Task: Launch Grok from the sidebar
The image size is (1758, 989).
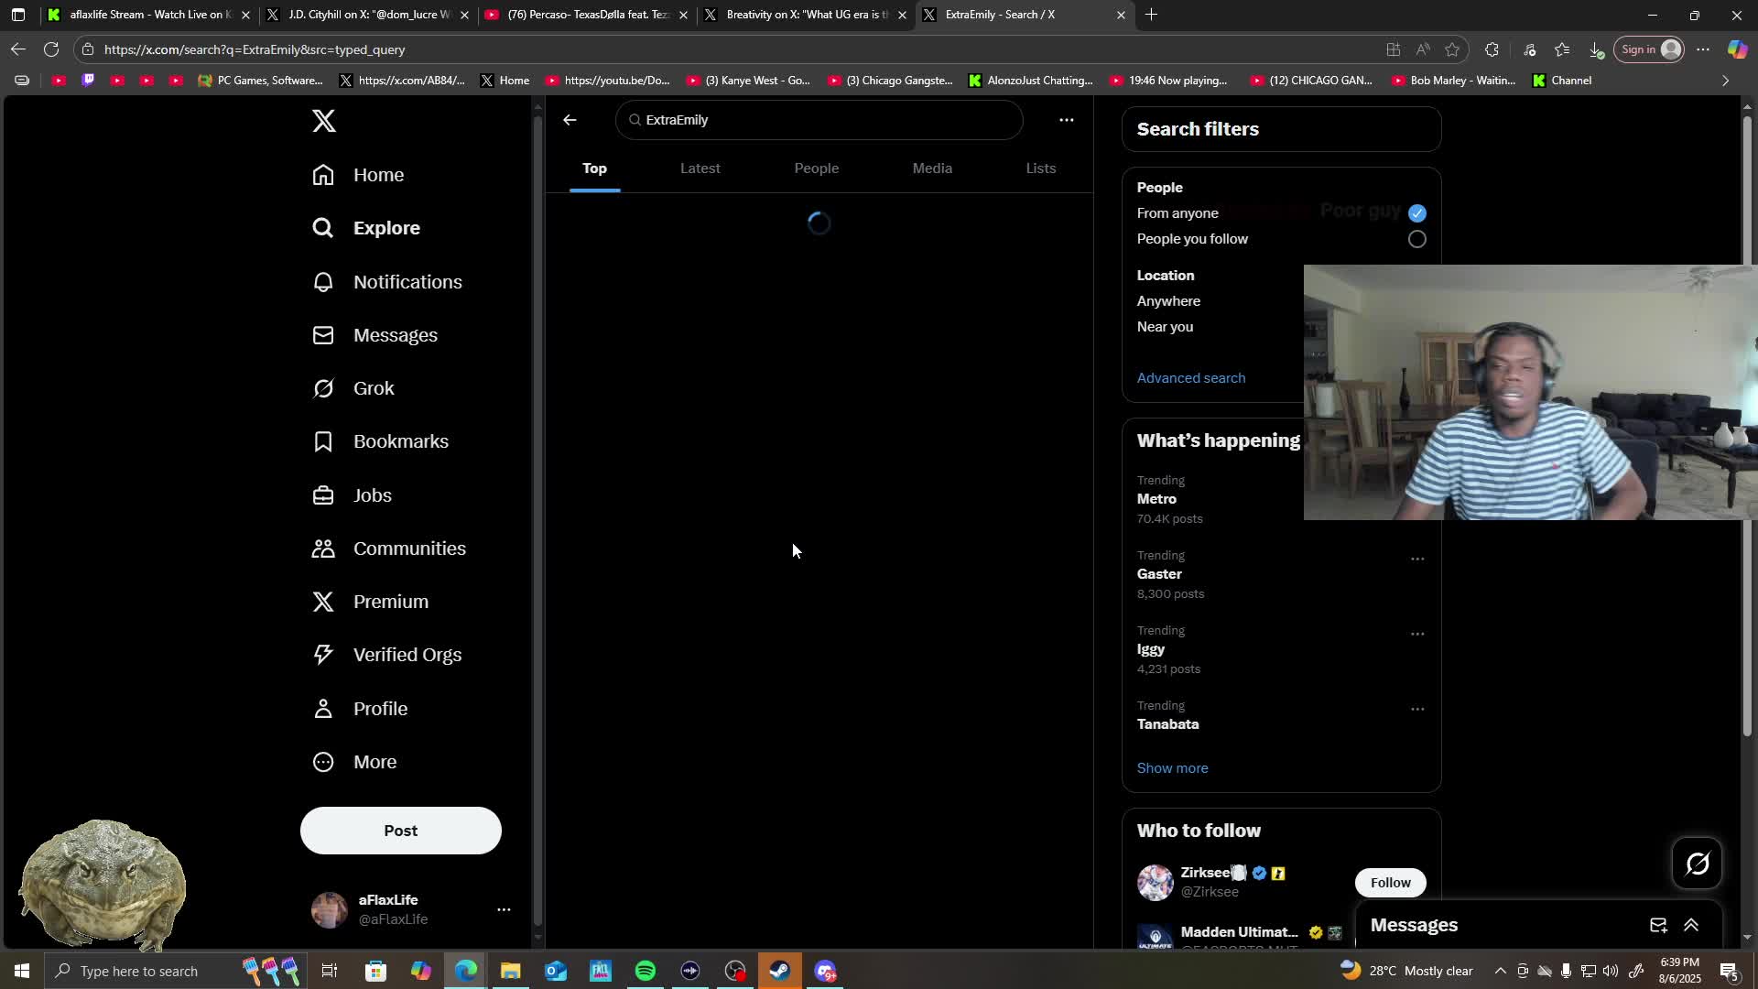Action: pyautogui.click(x=353, y=388)
